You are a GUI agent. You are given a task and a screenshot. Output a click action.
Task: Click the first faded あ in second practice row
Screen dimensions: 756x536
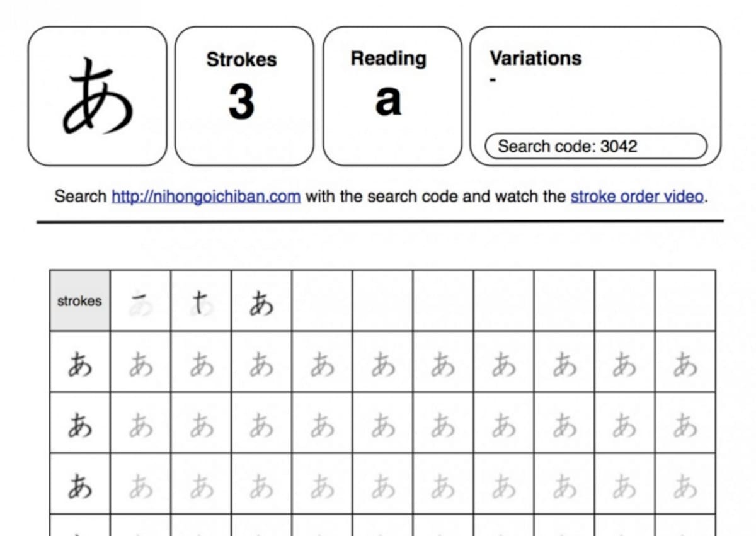point(140,425)
